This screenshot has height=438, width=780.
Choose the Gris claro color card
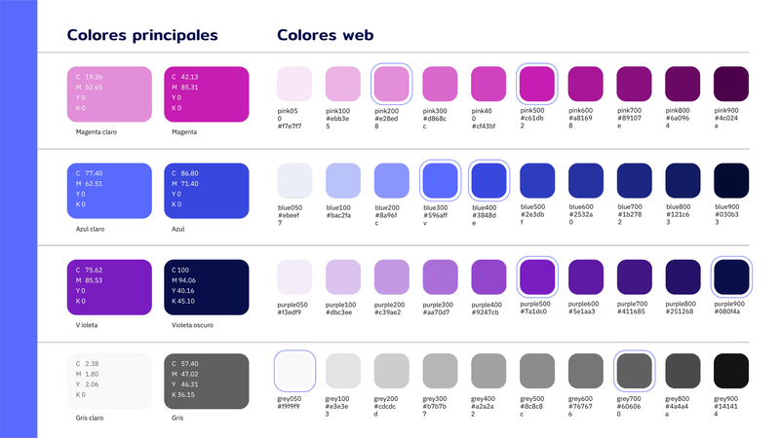(x=109, y=381)
